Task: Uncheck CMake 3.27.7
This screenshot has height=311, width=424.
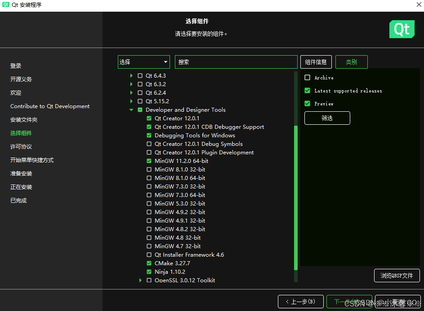Action: [x=149, y=263]
